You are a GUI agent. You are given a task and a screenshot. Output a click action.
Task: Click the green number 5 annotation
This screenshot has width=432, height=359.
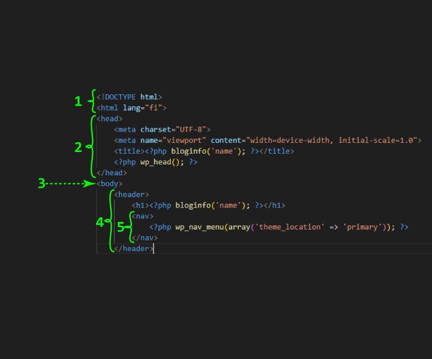click(120, 227)
